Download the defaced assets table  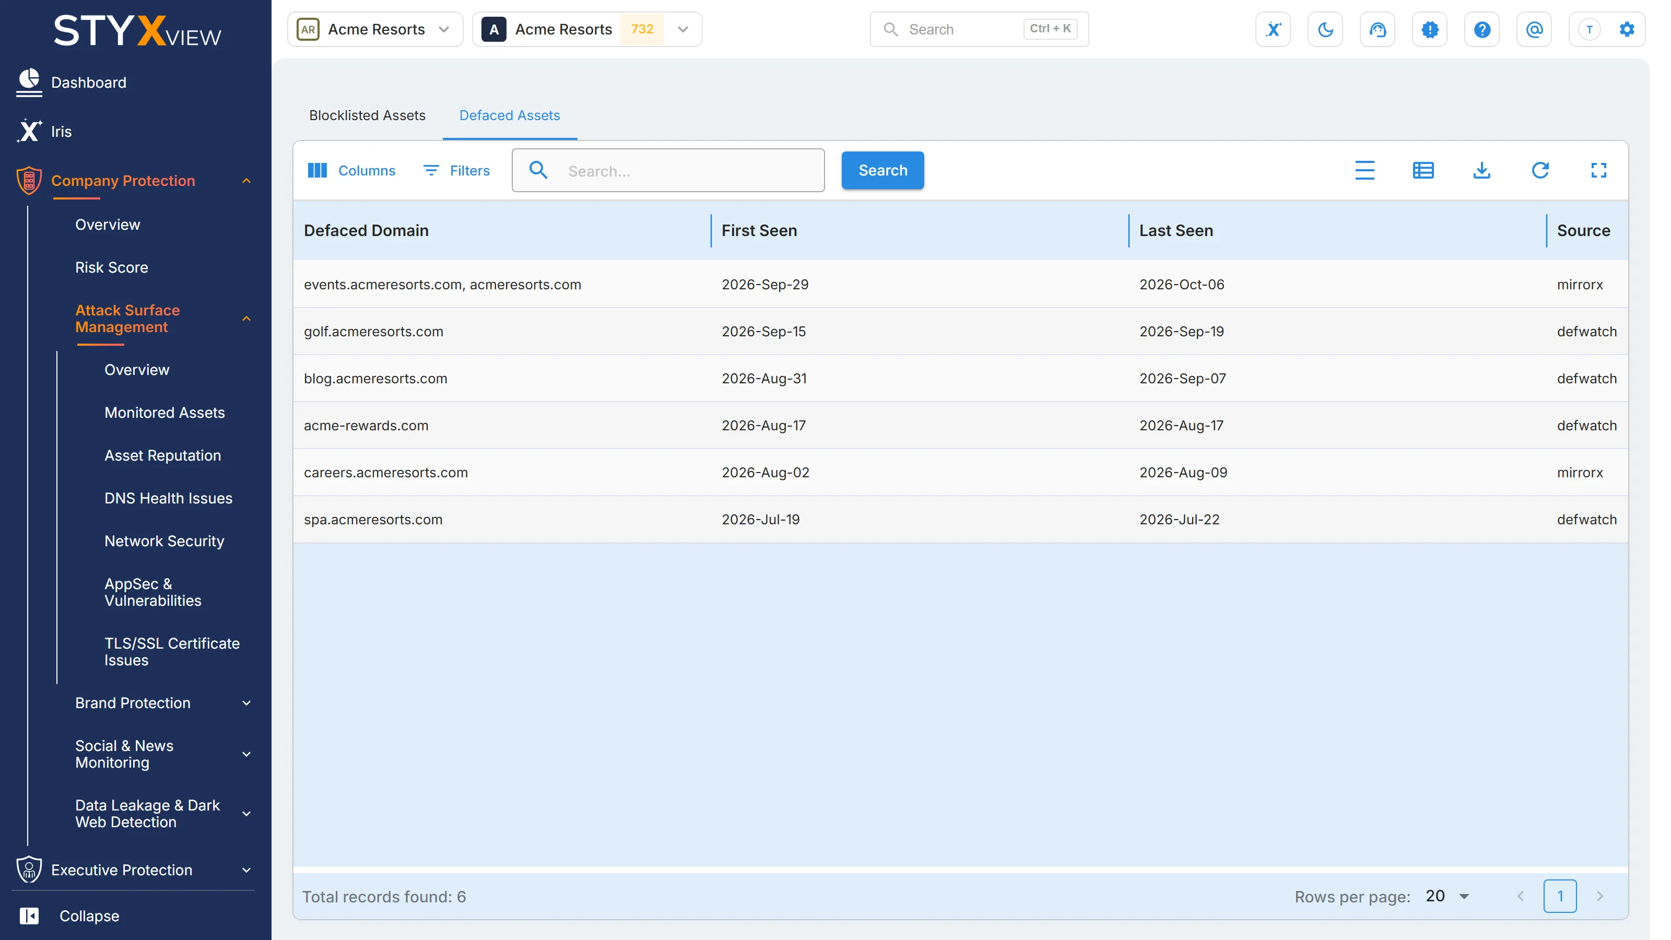(1481, 171)
